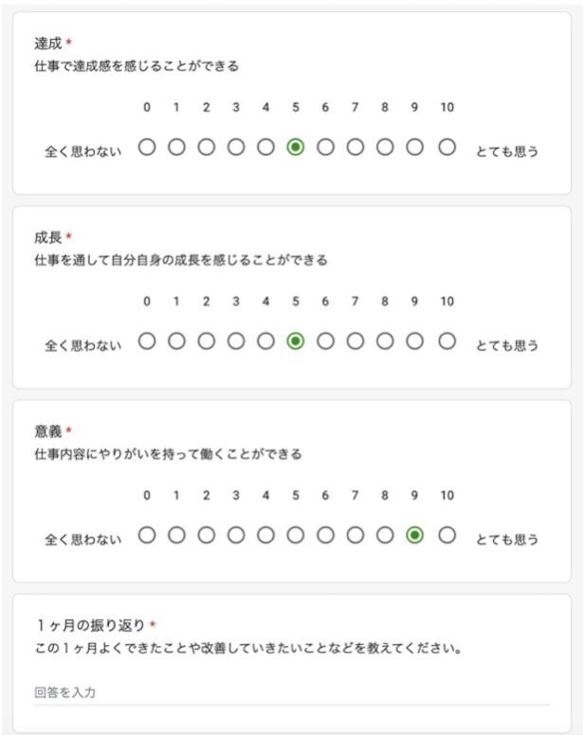Viewport: 583px width, 735px height.
Task: Click selected rating 9 in 意義 scale
Action: [415, 535]
